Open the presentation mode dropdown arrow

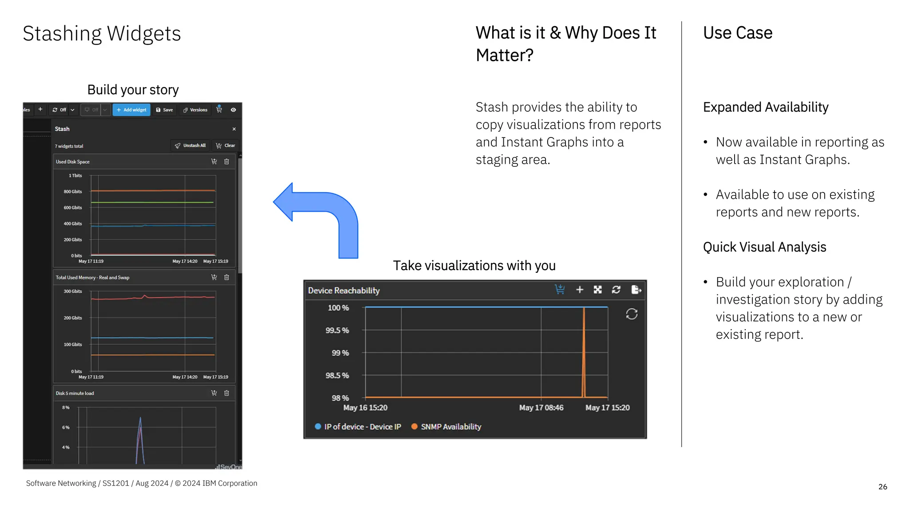105,110
